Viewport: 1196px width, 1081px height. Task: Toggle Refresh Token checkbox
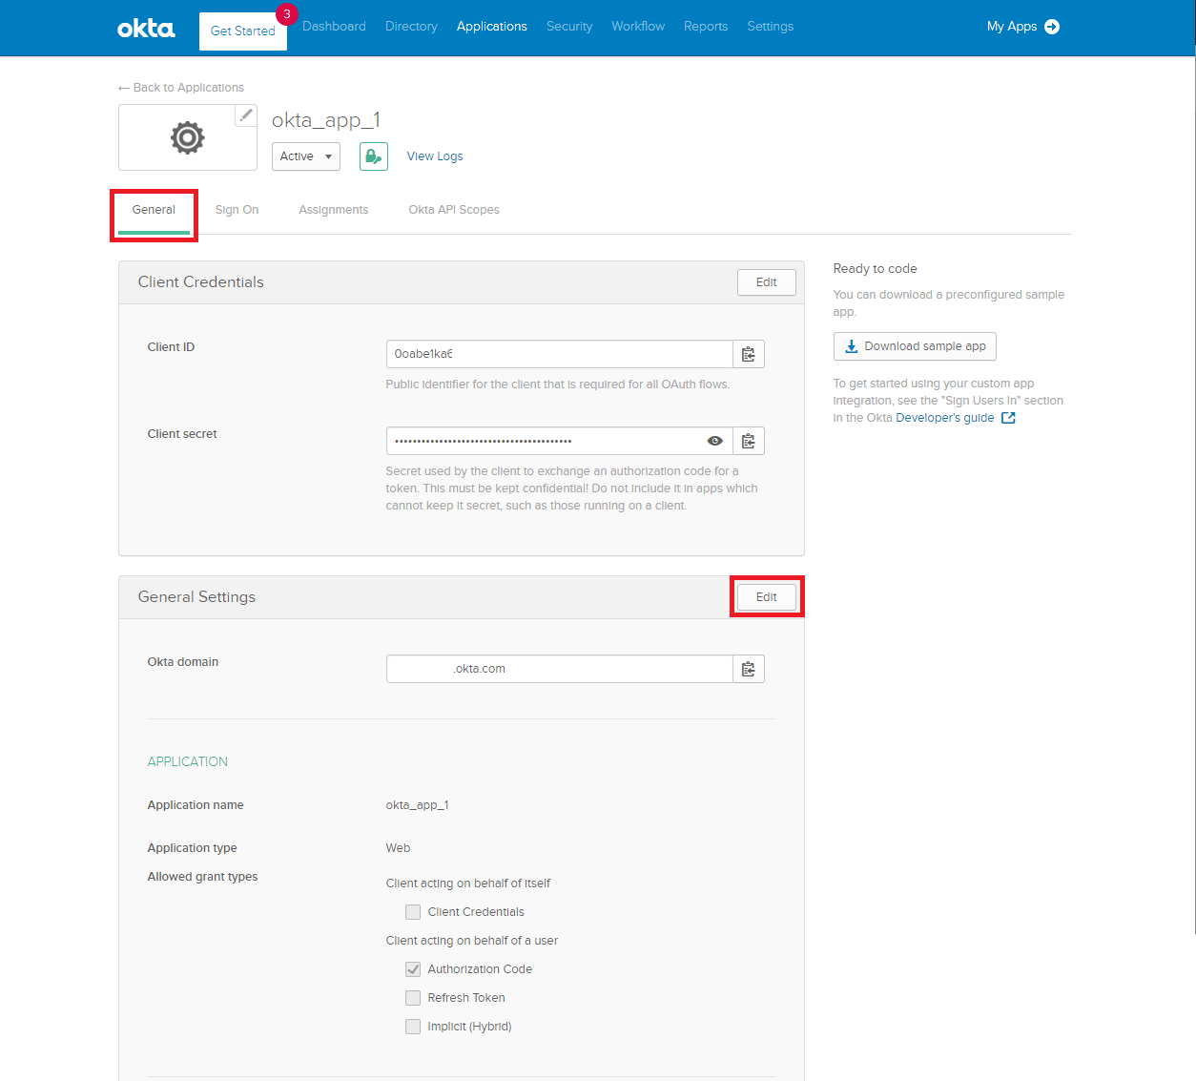(413, 998)
